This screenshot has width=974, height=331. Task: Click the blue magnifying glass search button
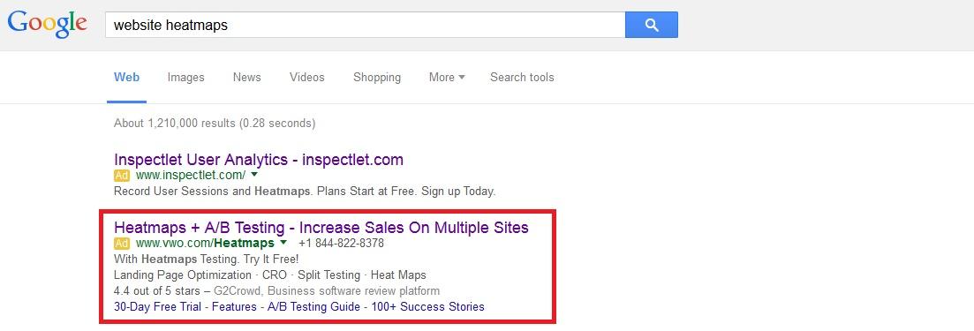click(x=651, y=25)
